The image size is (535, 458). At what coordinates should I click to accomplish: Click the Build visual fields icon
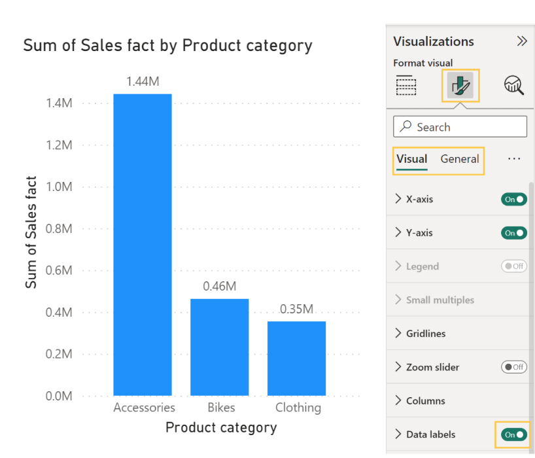[x=406, y=85]
